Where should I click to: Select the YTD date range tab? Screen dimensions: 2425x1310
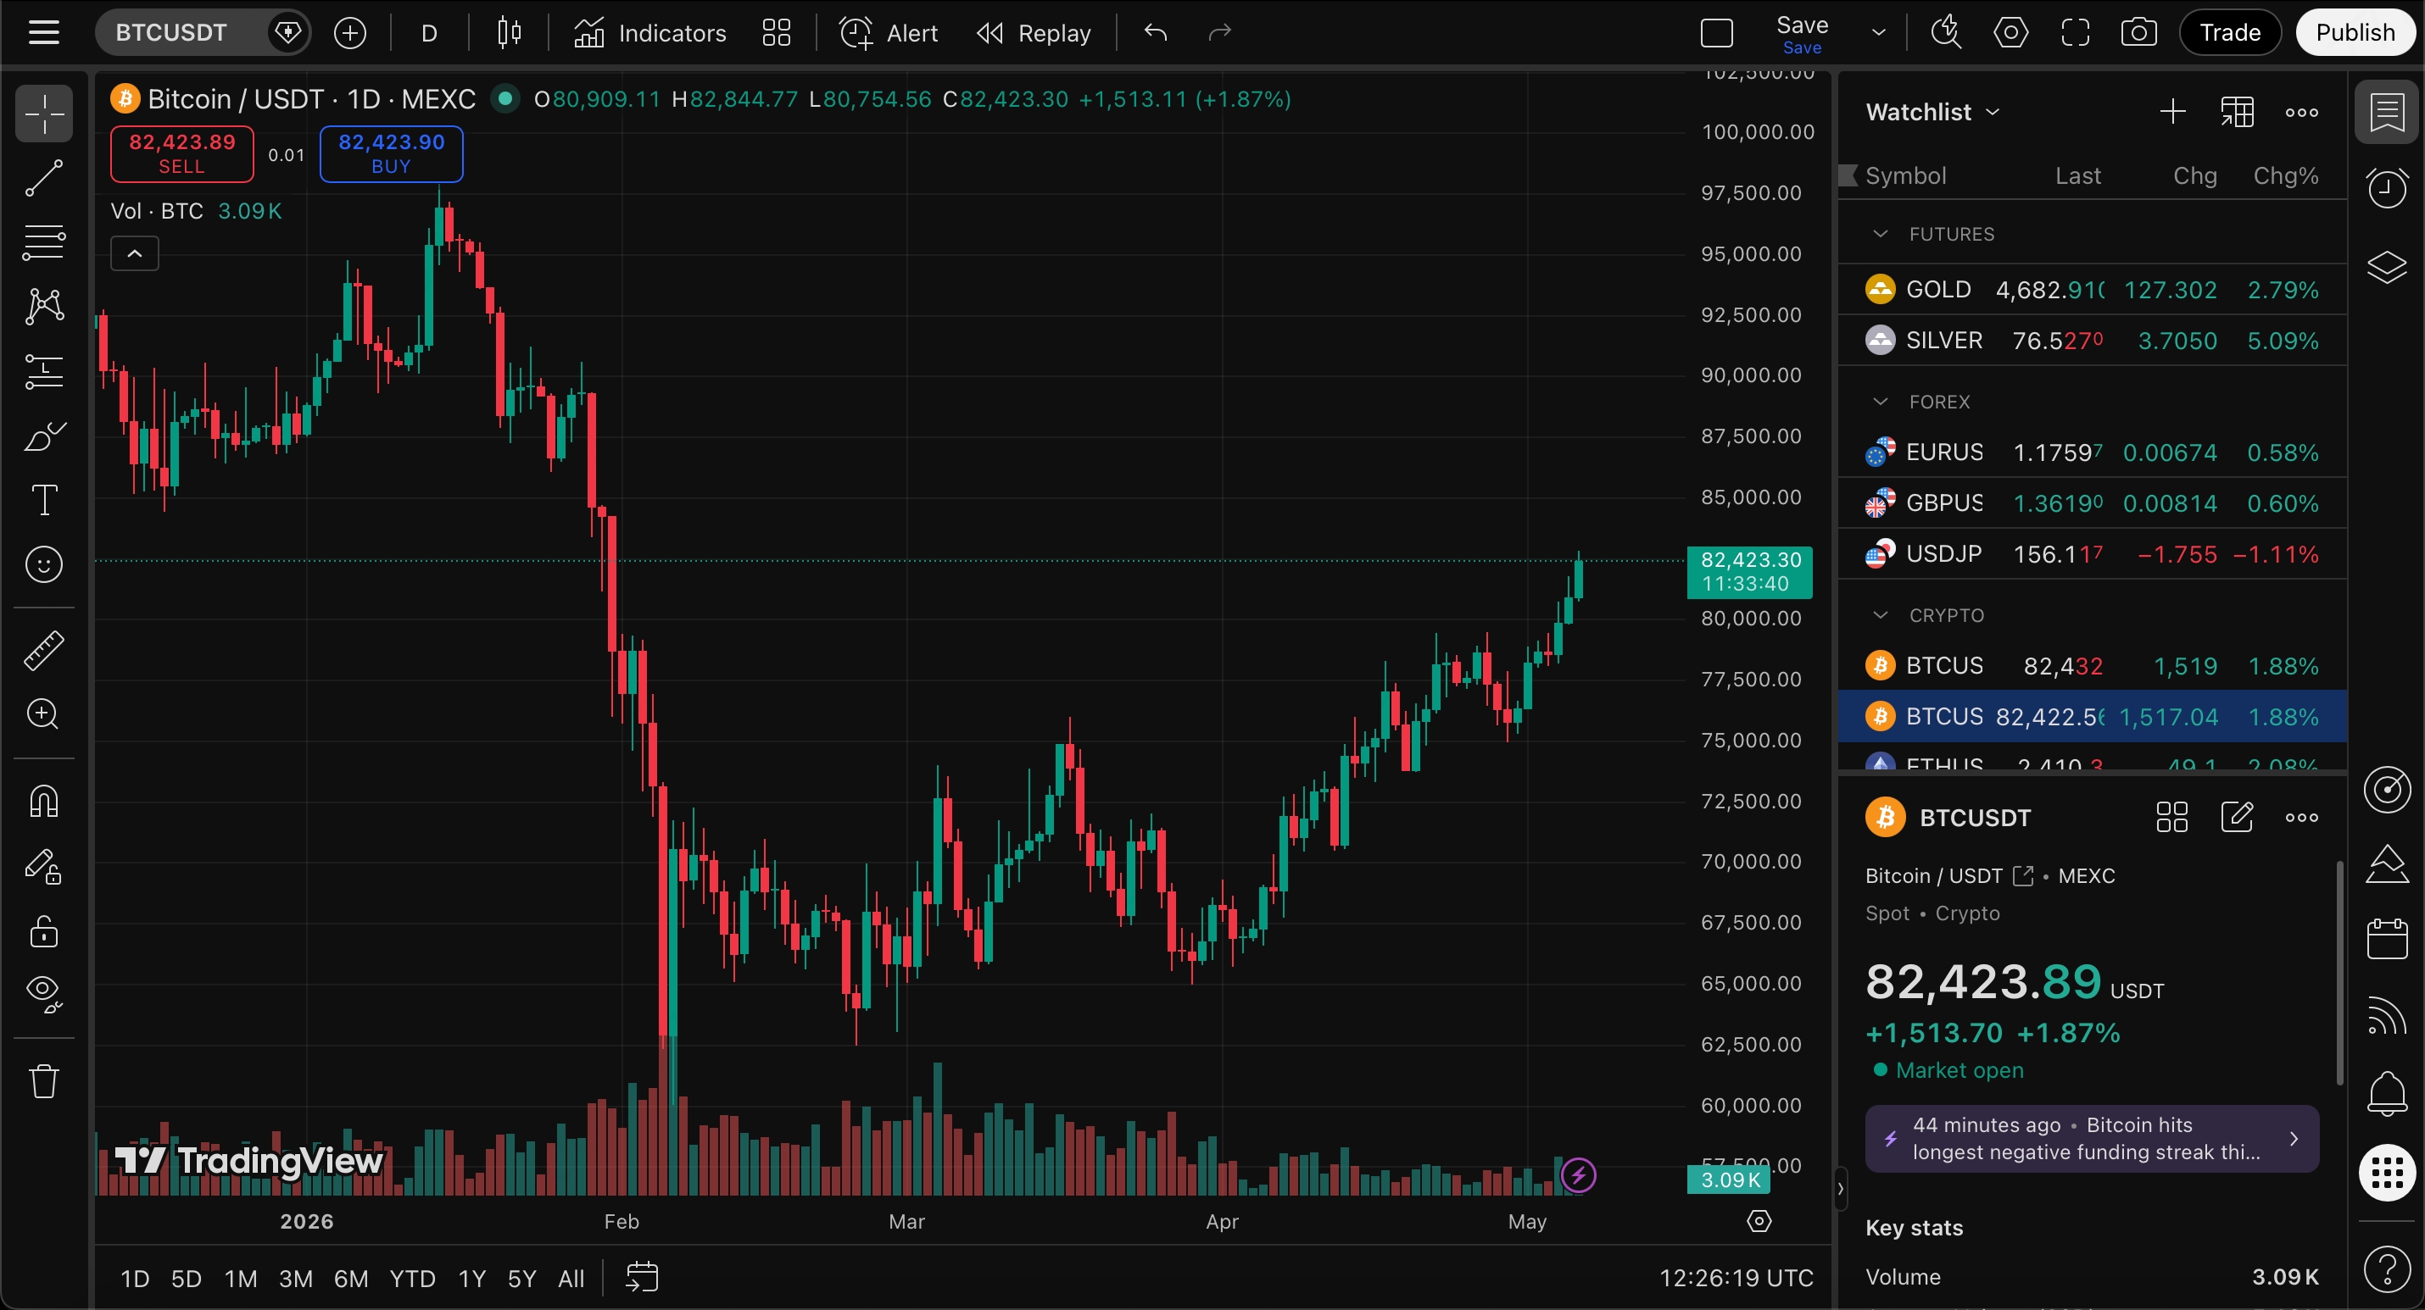[412, 1279]
